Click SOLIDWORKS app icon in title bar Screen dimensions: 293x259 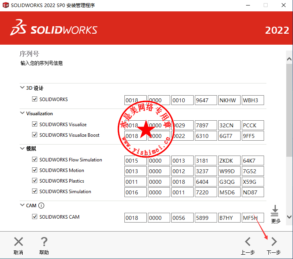click(5, 5)
